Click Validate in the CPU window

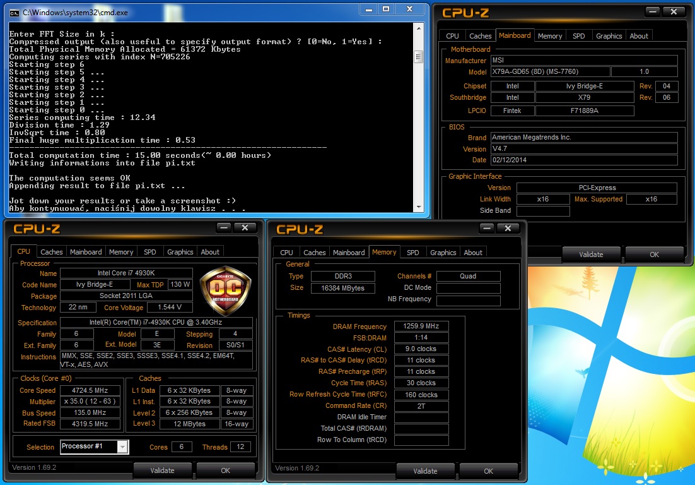pos(162,470)
